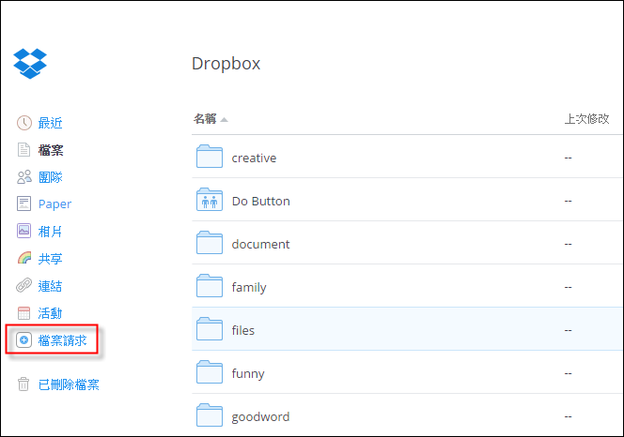Image resolution: width=624 pixels, height=437 pixels.
Task: Click the document icon beside 檔案
Action: [x=23, y=150]
